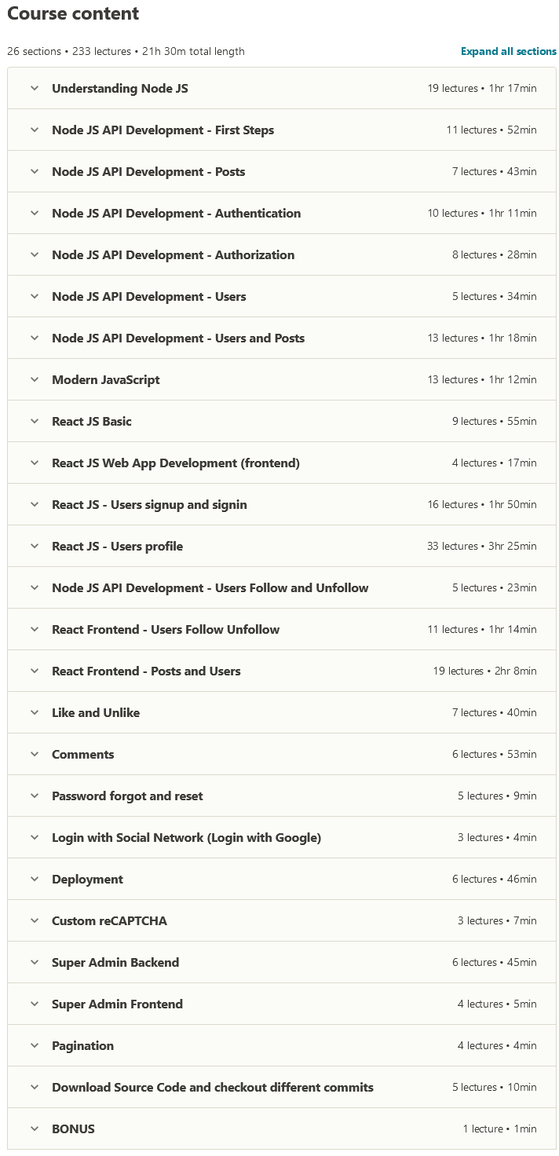This screenshot has height=1156, width=559.
Task: Click React JS - Users signup and signin title
Action: [149, 504]
